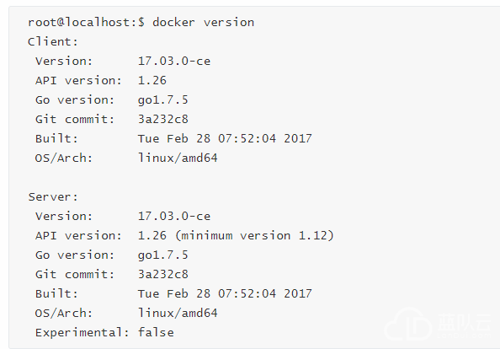Select client Version value 17.03.0-ce
Viewport: 500px width, 349px height.
(174, 61)
